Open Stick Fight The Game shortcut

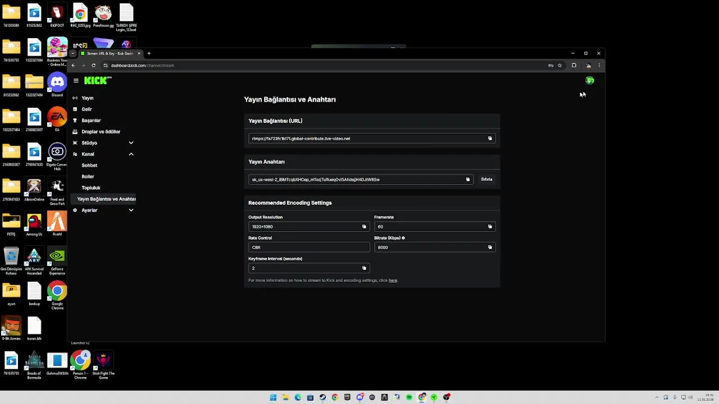click(x=103, y=365)
